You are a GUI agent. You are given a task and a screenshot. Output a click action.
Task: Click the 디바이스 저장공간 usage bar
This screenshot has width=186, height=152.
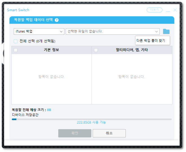pyautogui.click(x=92, y=119)
